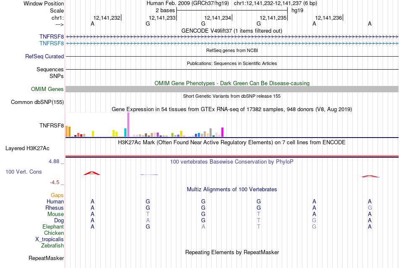399x268 pixels.
Task: Click the chr1: ruler label
Action: click(58, 18)
